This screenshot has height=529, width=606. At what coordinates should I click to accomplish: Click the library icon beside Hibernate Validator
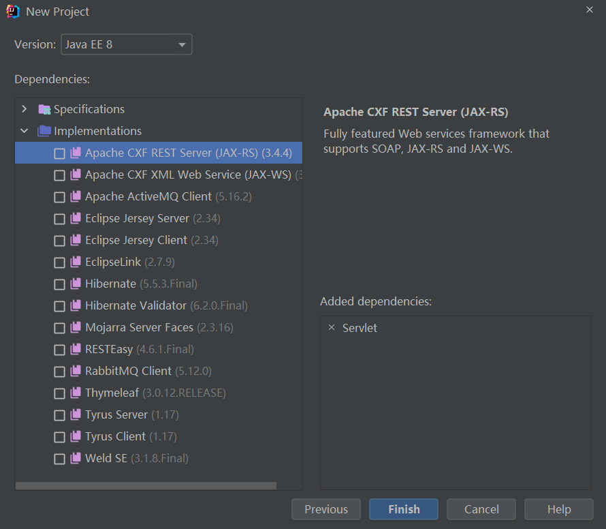click(76, 305)
